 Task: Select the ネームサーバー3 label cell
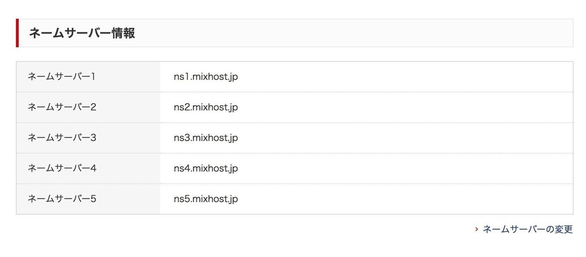tap(62, 138)
